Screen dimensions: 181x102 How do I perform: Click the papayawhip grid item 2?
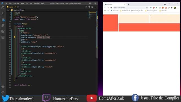point(134,18)
